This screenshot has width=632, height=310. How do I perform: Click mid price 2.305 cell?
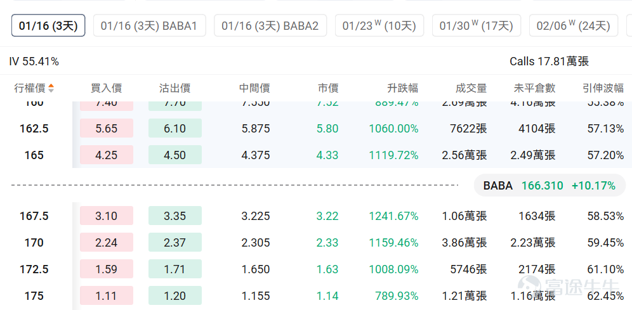[256, 242]
